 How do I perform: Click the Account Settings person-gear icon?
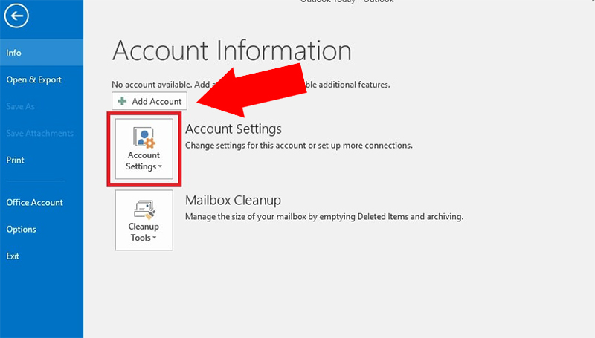click(144, 137)
